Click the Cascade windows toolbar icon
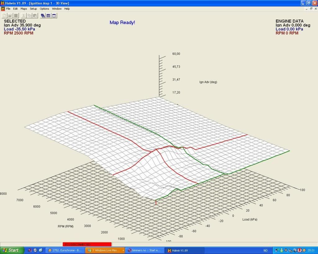 point(43,16)
